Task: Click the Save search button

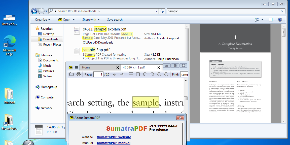Action: click(115, 20)
